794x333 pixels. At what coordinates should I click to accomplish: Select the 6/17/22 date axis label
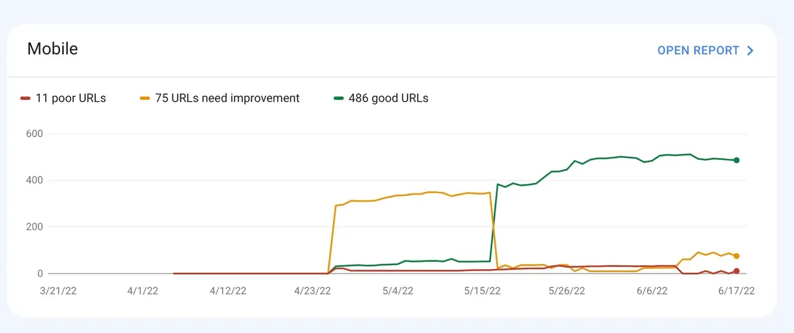tap(737, 291)
